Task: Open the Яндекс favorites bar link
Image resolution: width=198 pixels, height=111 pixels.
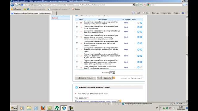Action: 76,9
